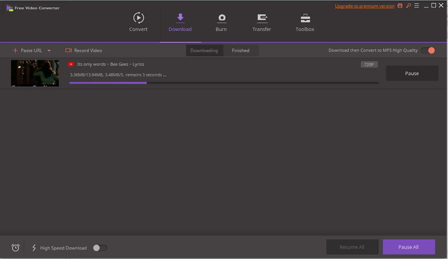This screenshot has width=448, height=259.
Task: Click 'Download then Convert to MP3 High Quality' label
Action: 373,50
